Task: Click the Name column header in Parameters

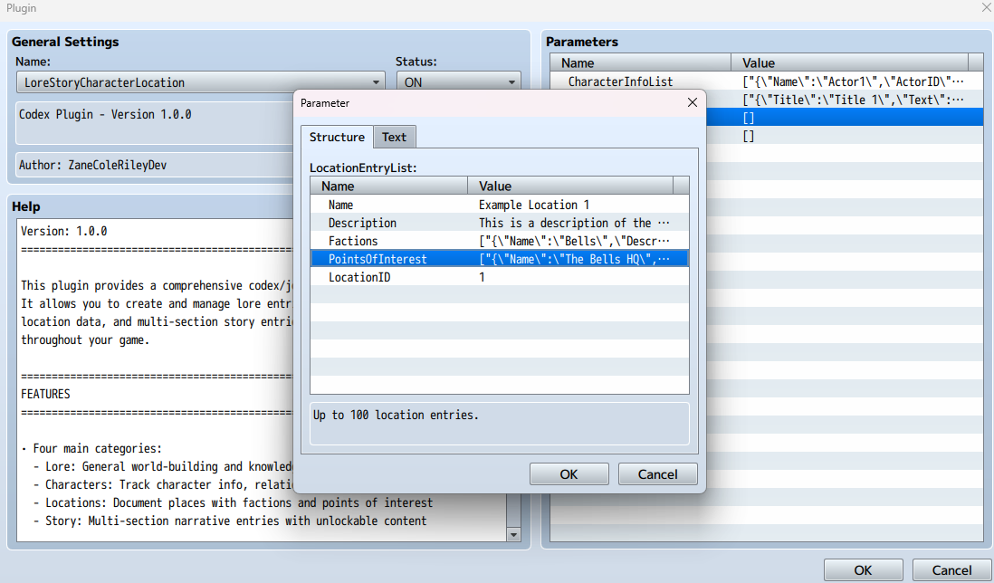Action: (x=640, y=62)
